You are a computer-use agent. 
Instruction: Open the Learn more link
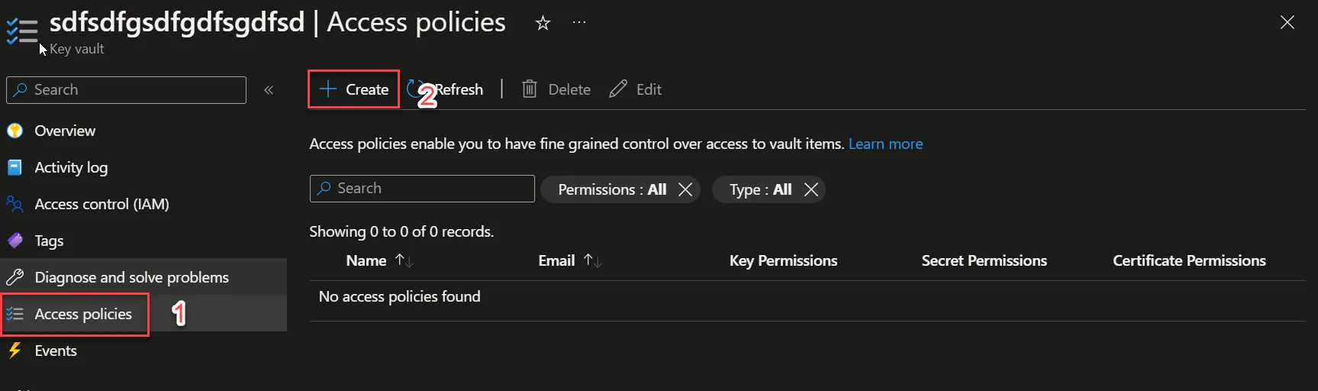click(x=885, y=144)
